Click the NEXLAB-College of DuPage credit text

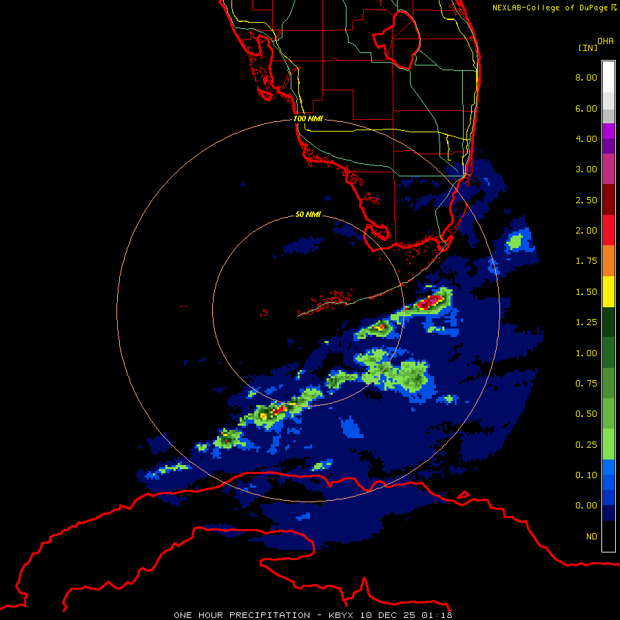pyautogui.click(x=550, y=8)
